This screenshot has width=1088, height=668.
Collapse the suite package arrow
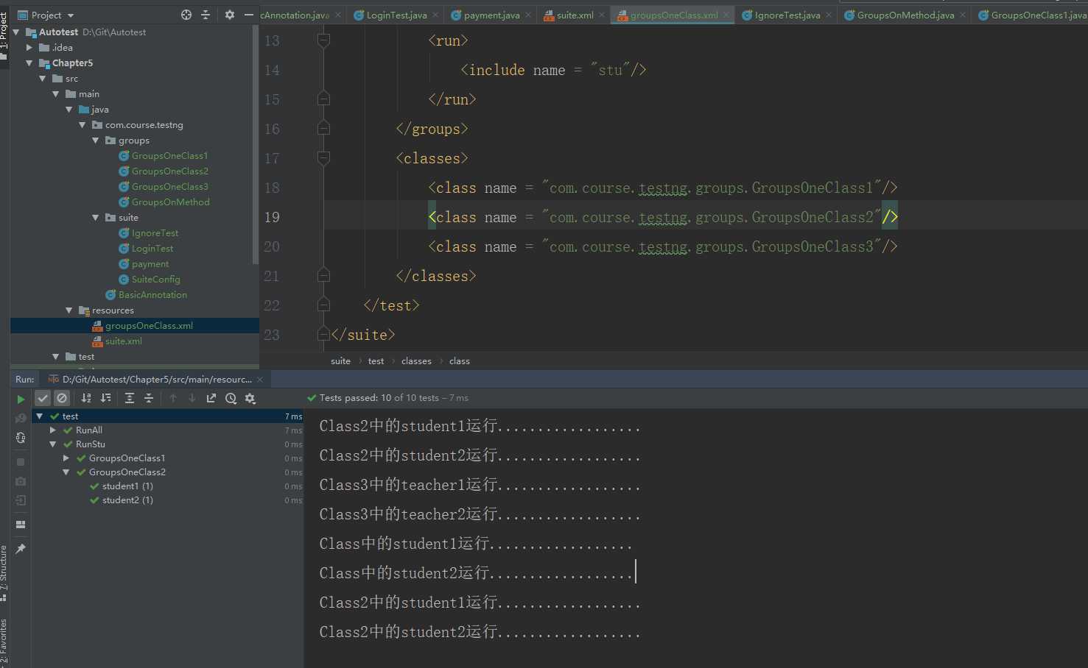coord(96,218)
